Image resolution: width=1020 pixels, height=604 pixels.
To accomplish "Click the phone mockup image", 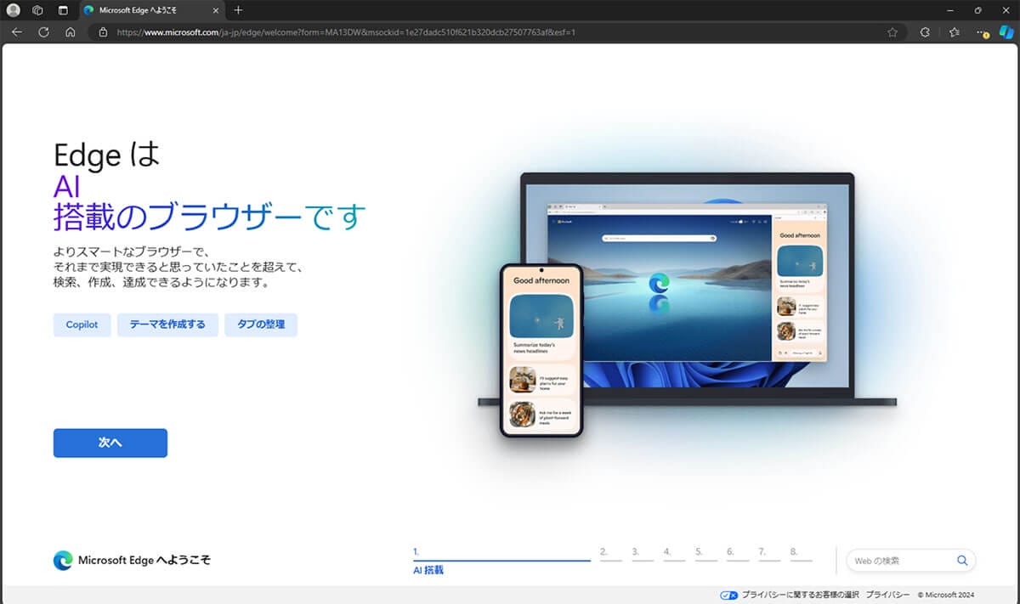I will 541,351.
